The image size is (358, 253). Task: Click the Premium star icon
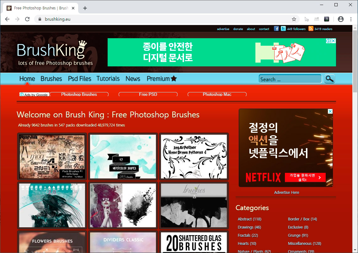click(x=174, y=78)
